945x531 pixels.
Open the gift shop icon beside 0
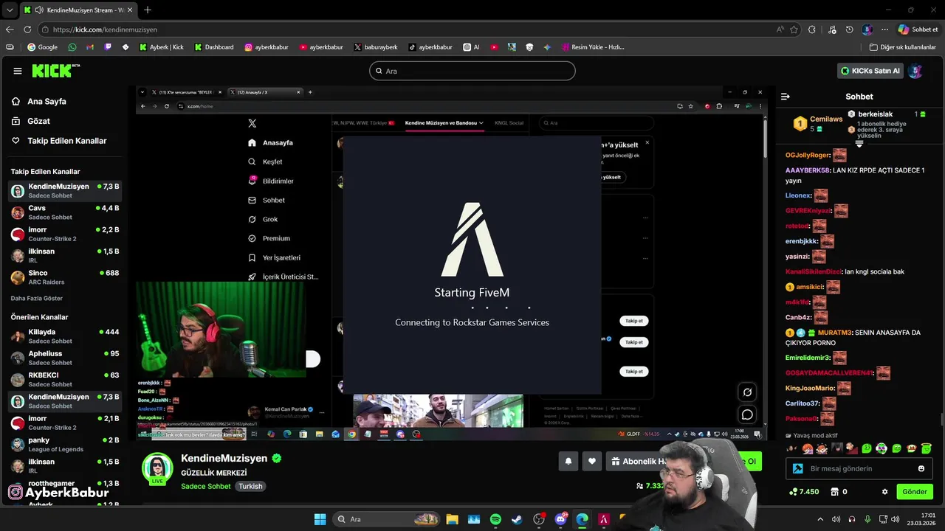pyautogui.click(x=834, y=492)
